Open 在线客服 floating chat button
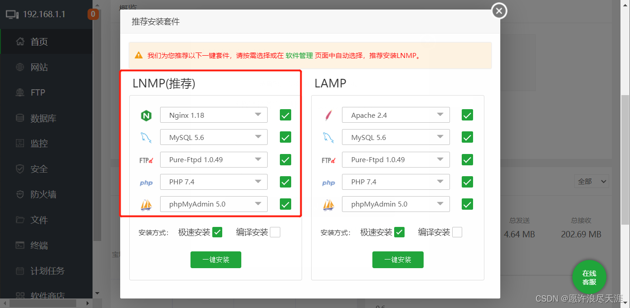Viewport: 630px width, 308px height. click(589, 277)
